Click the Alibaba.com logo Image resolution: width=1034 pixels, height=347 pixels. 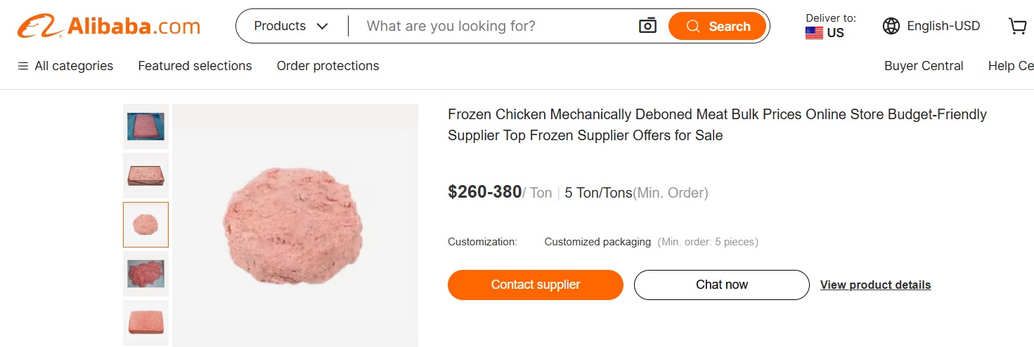(109, 27)
